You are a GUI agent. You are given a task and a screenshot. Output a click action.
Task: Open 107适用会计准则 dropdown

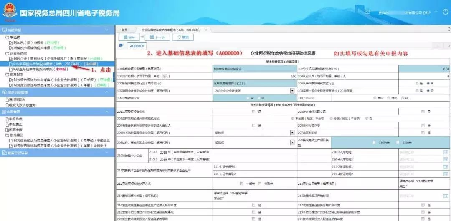click(292, 90)
